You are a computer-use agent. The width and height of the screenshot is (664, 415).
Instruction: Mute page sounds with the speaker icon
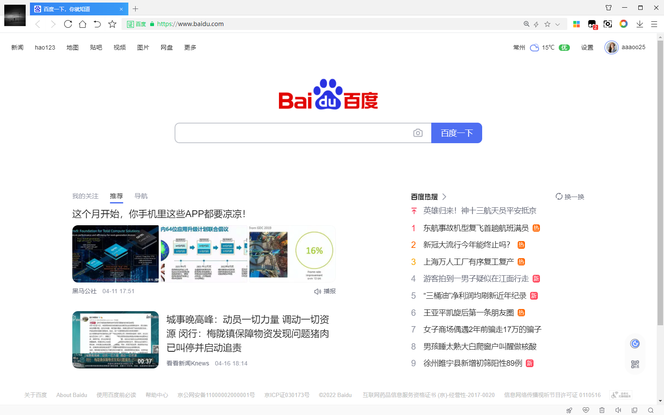pos(618,410)
